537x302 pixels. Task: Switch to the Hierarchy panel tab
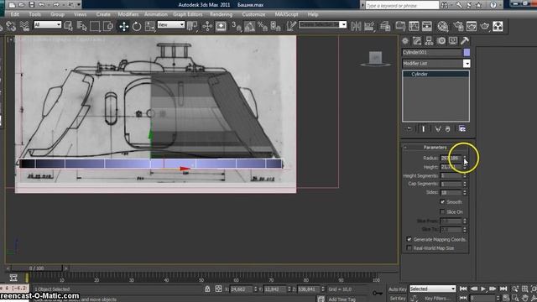point(429,41)
